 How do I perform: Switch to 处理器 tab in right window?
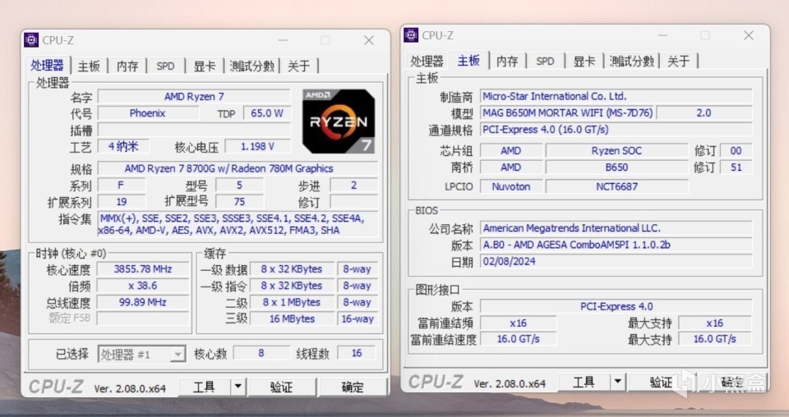click(x=427, y=62)
